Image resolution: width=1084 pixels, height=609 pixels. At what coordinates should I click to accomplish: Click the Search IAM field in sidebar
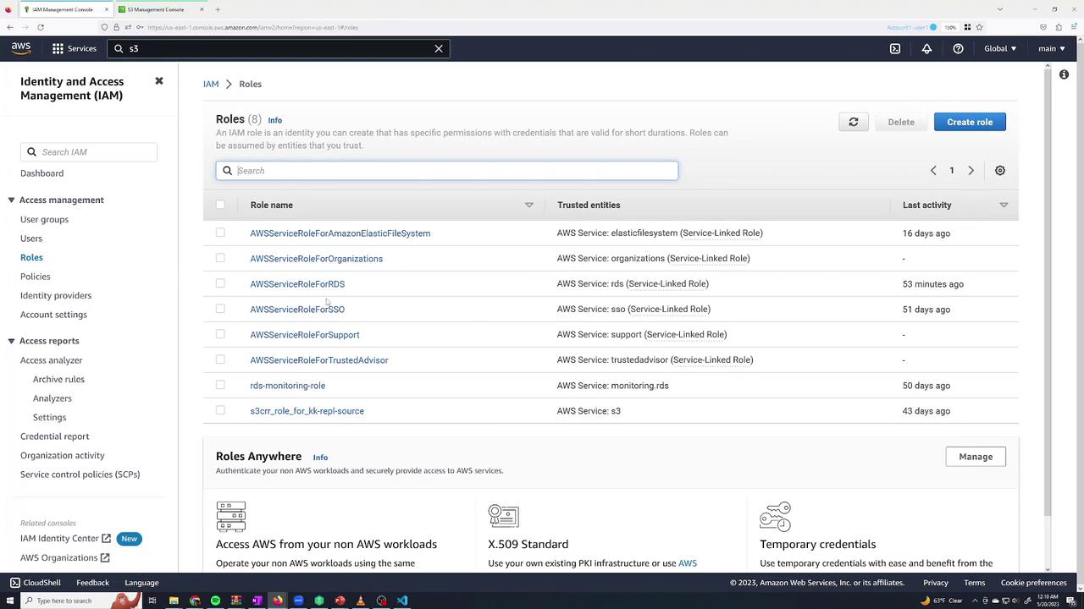89,152
